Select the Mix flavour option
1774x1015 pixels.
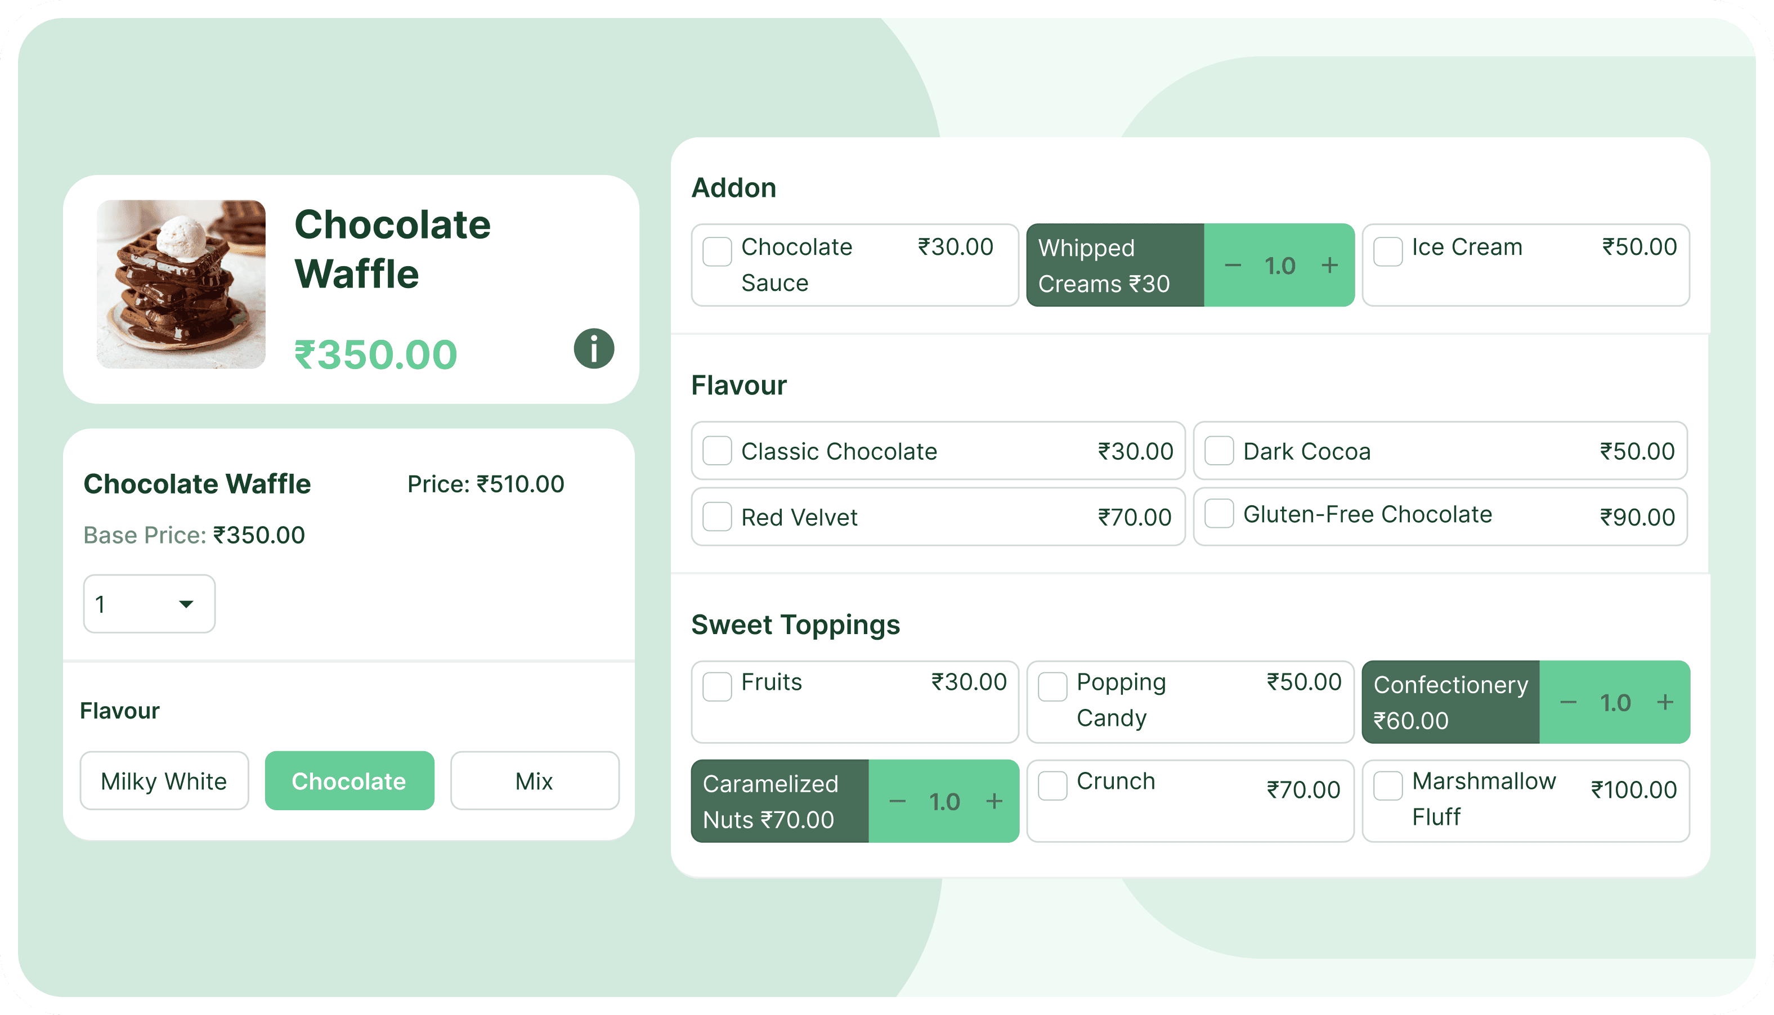(534, 781)
